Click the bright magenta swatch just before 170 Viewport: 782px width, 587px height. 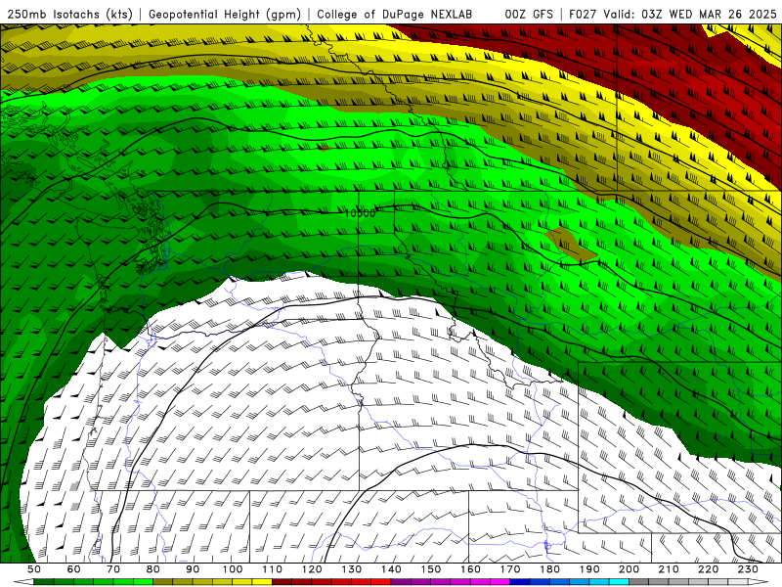(500, 581)
